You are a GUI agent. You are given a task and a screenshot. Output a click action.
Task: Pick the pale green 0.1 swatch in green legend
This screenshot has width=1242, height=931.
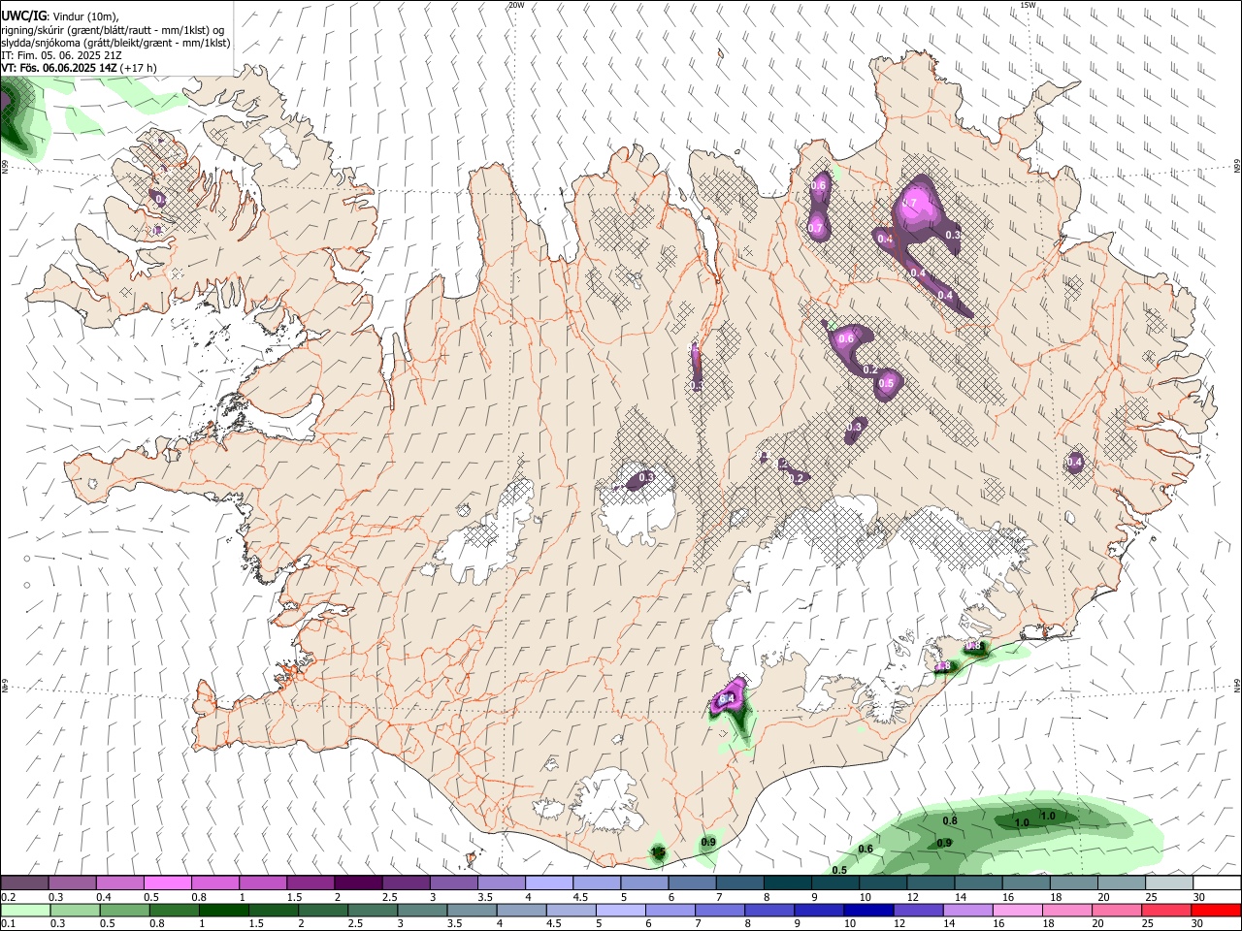(x=25, y=910)
